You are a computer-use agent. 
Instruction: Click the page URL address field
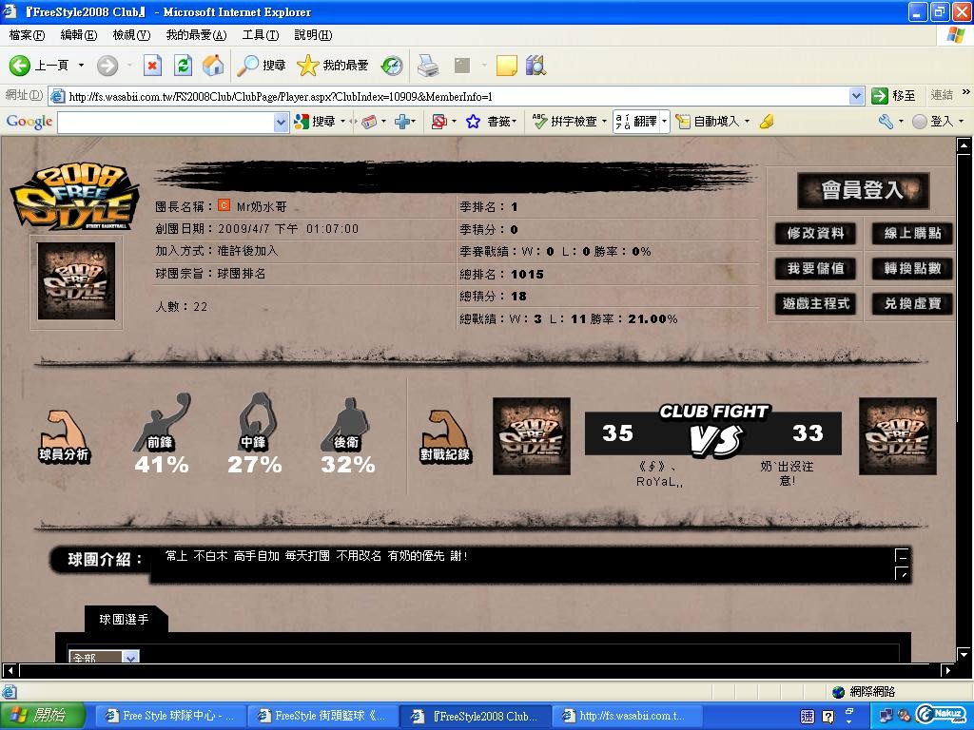click(457, 96)
